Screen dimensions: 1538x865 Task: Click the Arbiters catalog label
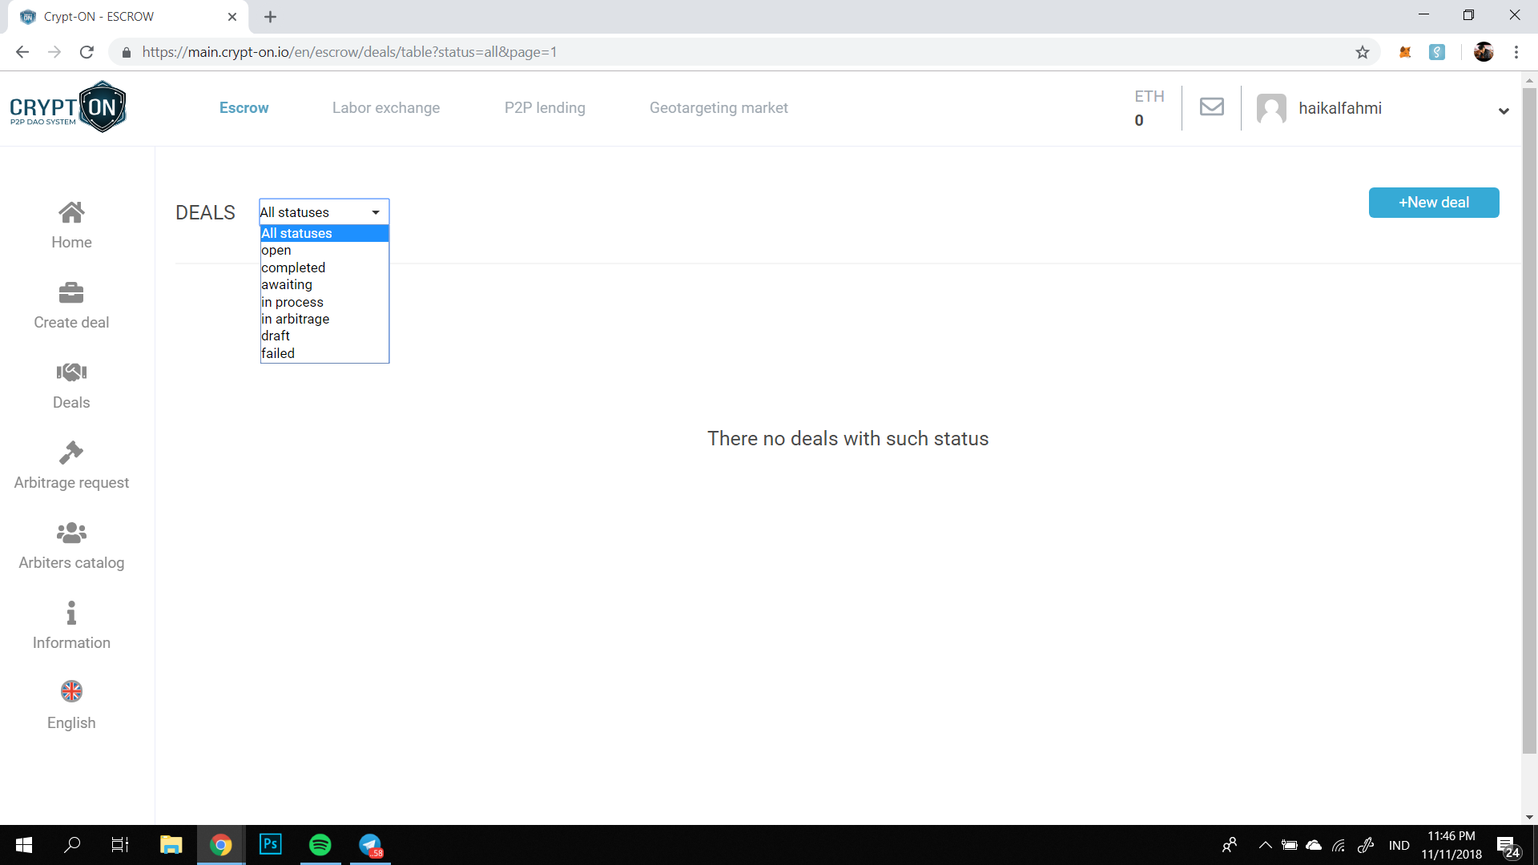tap(71, 562)
